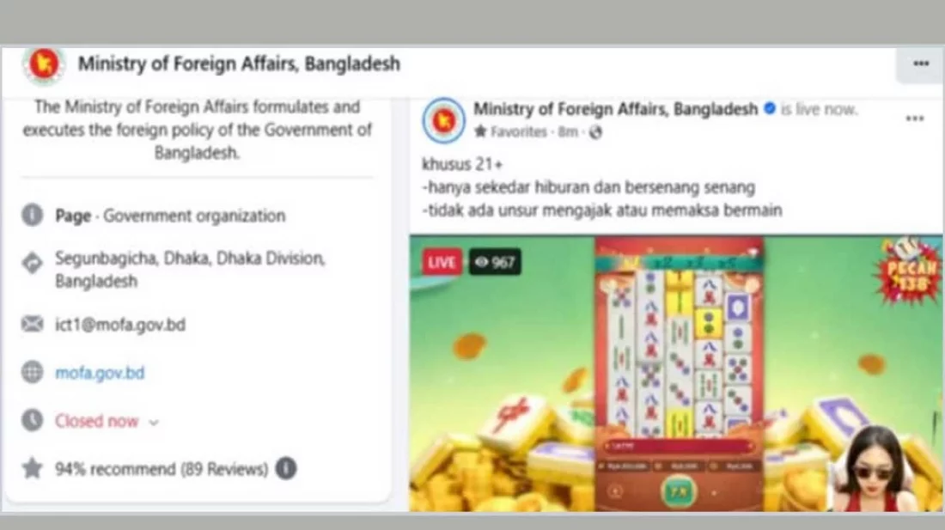Click the location pin icon next to Segunbagicha

(33, 263)
